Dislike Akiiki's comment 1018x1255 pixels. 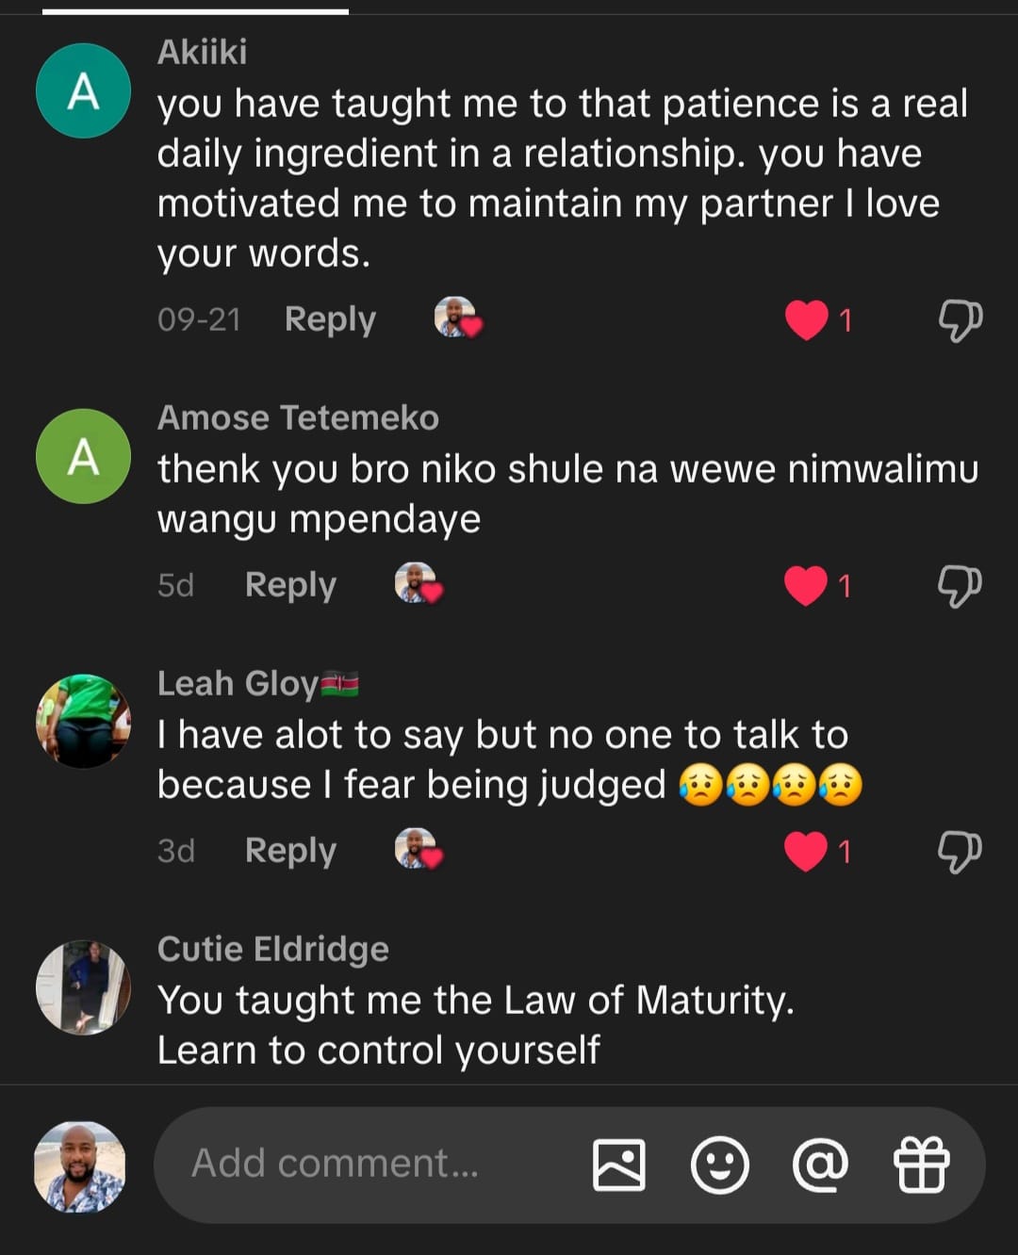click(x=960, y=320)
